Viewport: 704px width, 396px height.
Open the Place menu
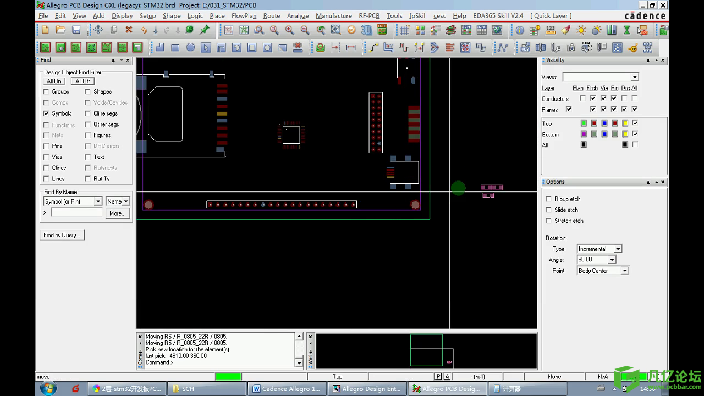(217, 15)
